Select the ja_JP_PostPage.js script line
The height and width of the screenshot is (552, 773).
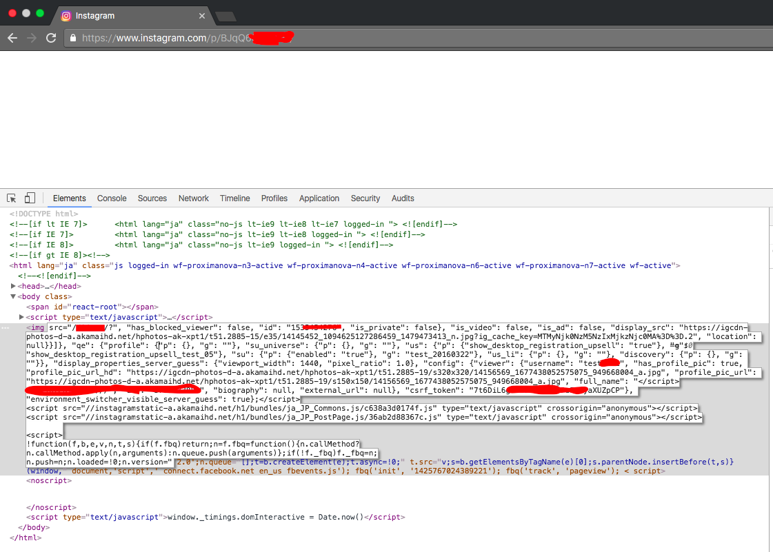point(364,417)
